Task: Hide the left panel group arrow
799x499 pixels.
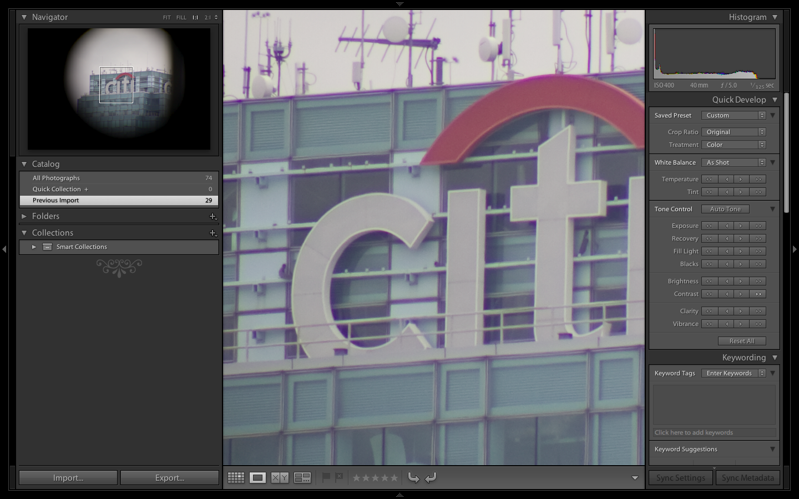Action: pos(4,249)
